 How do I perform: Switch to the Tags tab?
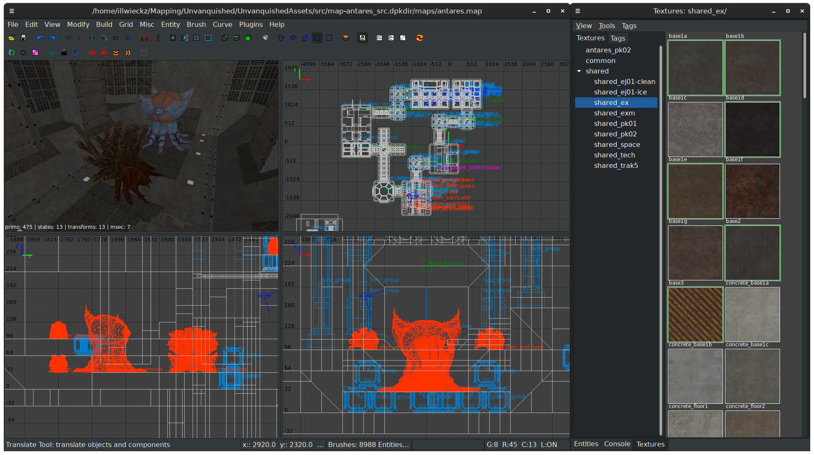coord(617,37)
